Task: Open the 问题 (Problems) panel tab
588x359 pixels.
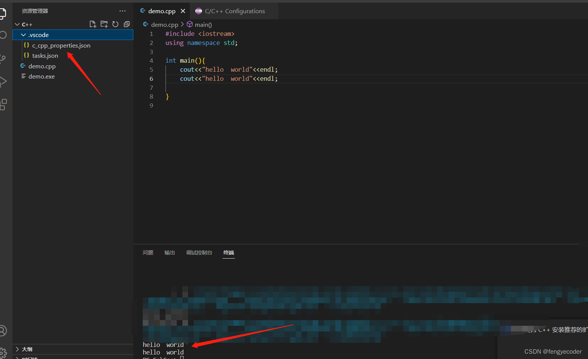Action: (148, 253)
